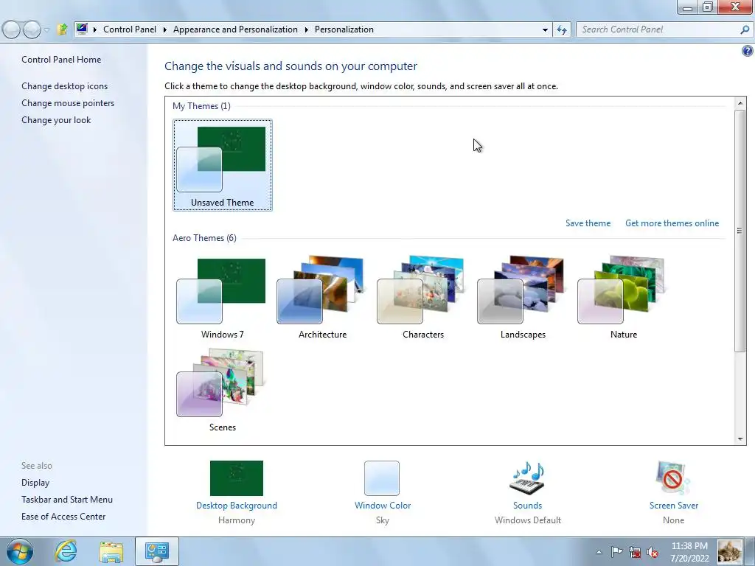Viewport: 755px width, 566px height.
Task: Open Change your look link
Action: 56,120
